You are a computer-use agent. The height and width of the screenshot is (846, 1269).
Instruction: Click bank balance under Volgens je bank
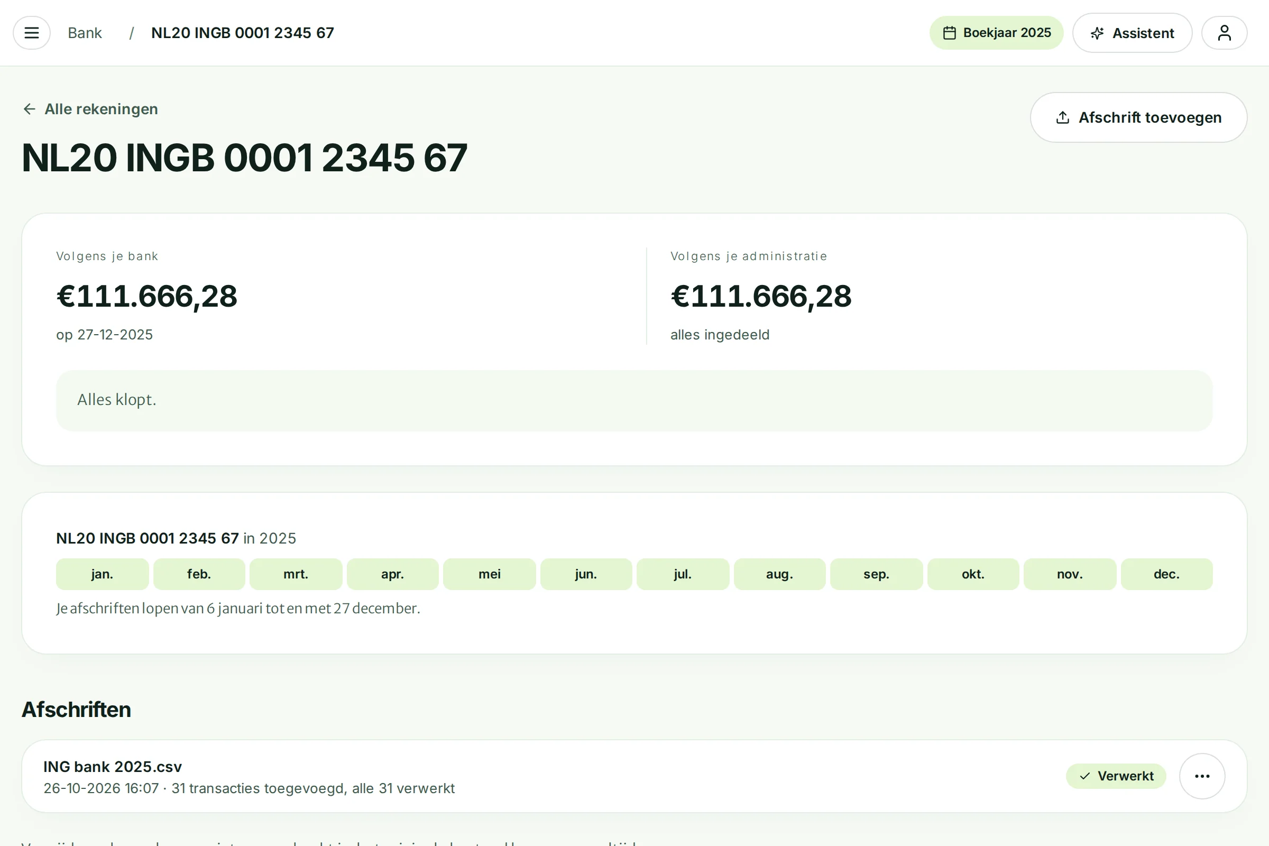pyautogui.click(x=147, y=296)
